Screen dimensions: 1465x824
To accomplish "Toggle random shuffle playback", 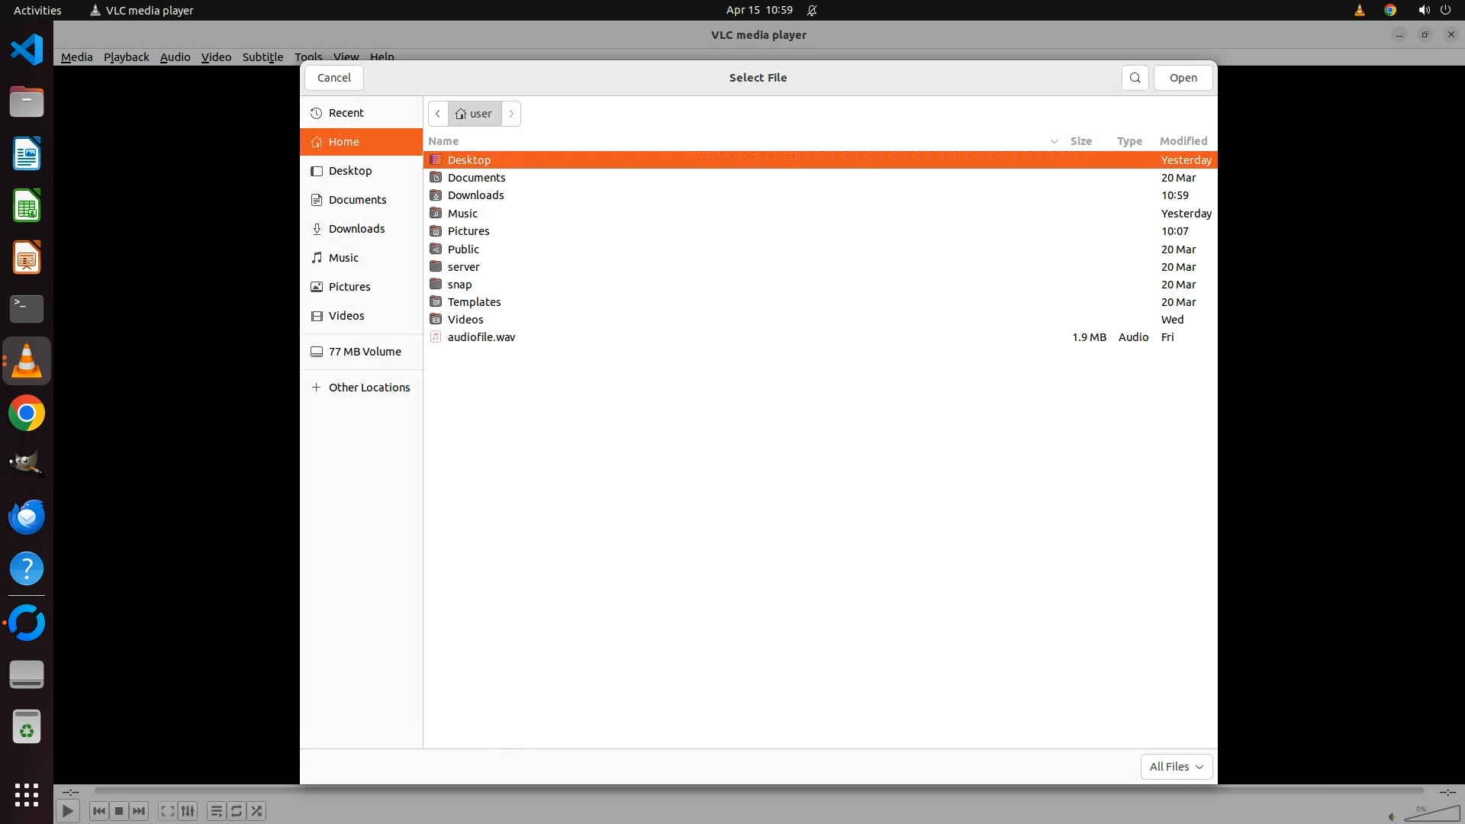I will click(257, 811).
